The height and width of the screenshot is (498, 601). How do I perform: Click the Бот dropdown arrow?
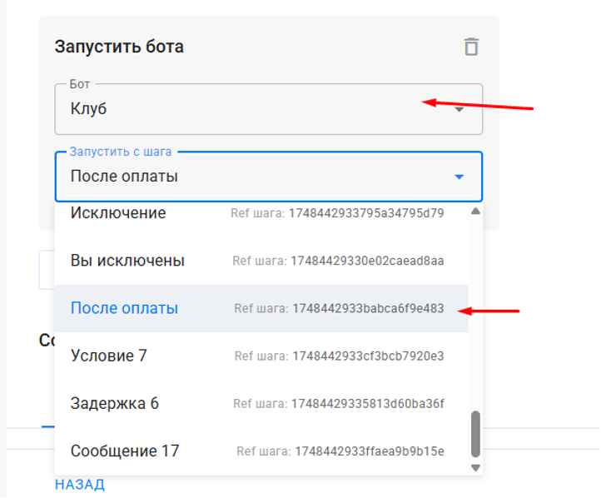[x=459, y=110]
